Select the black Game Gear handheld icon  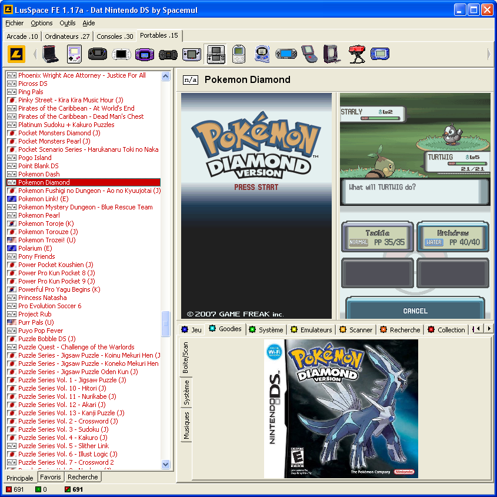[97, 54]
